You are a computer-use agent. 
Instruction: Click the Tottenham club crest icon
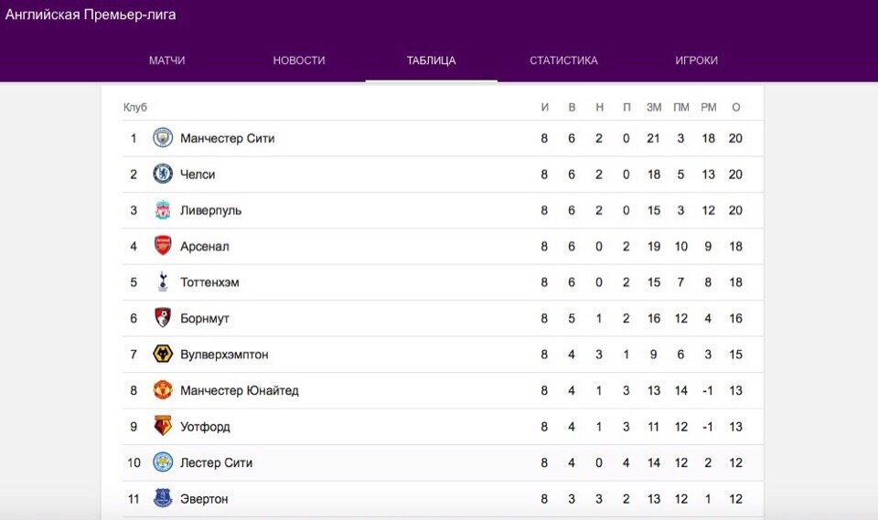pos(163,282)
